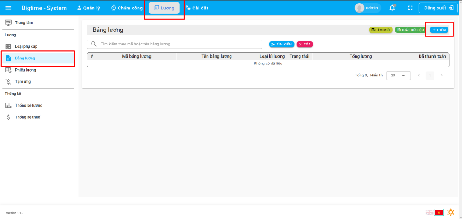This screenshot has width=462, height=219.
Task: Toggle light theme sun icon
Action: (450, 212)
